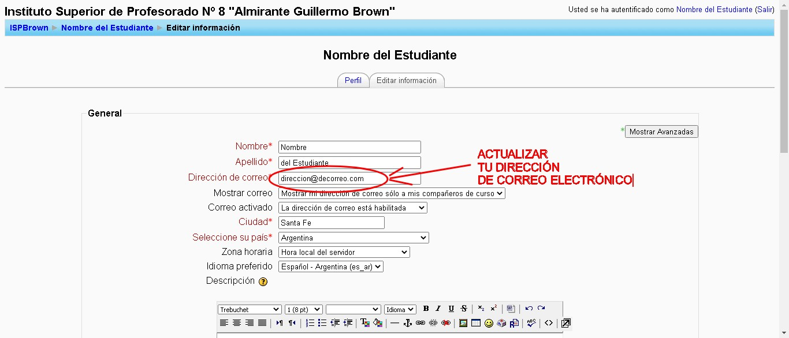Toggle strikethrough formatting
Image resolution: width=789 pixels, height=338 pixels.
[x=464, y=309]
